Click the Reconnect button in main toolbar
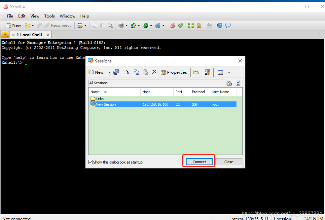This screenshot has height=220, width=325. click(x=58, y=25)
